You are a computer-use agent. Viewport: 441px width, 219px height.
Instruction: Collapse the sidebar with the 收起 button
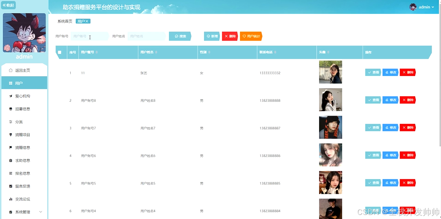point(9,5)
